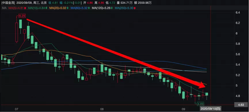Select the last green candlestick on the right
Screen dimensions: 249x112
pos(207,94)
